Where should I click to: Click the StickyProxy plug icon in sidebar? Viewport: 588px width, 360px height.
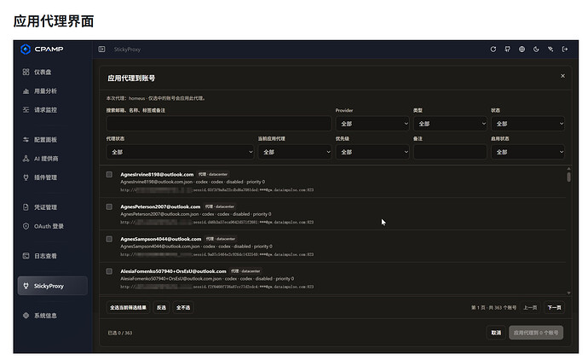point(26,286)
